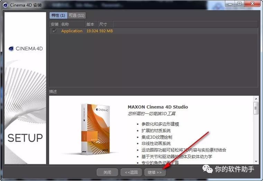263x181 pixels.
Task: Click the 您所需的一切高端3D工具 subtitle
Action: [x=152, y=114]
